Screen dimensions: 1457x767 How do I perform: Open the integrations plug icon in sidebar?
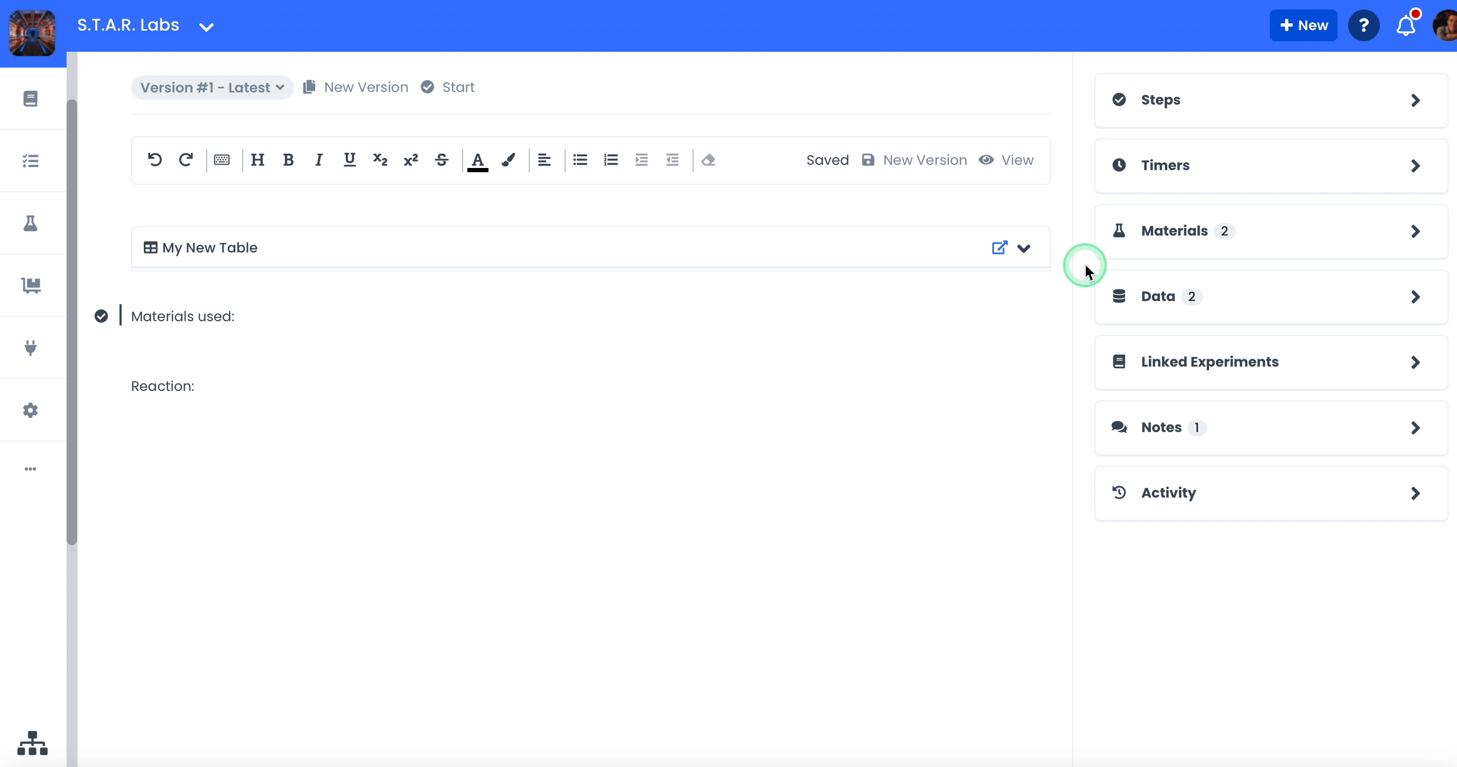coord(31,348)
